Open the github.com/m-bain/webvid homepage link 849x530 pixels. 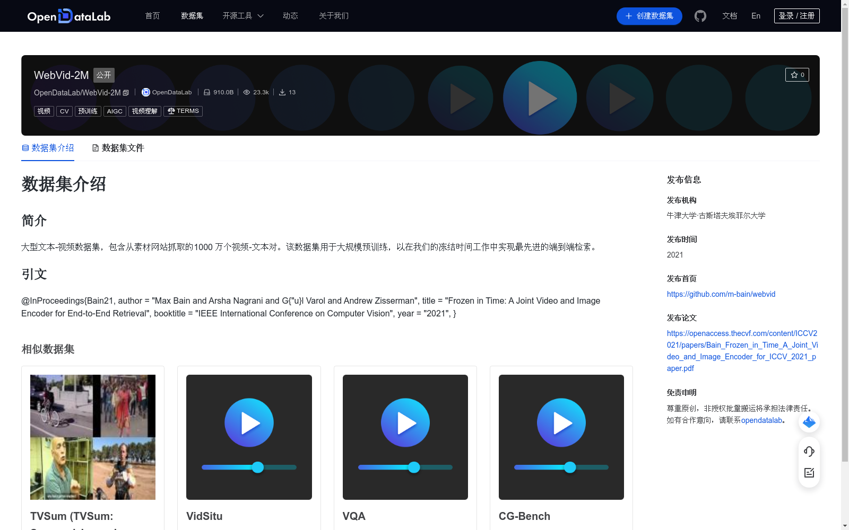pyautogui.click(x=721, y=294)
